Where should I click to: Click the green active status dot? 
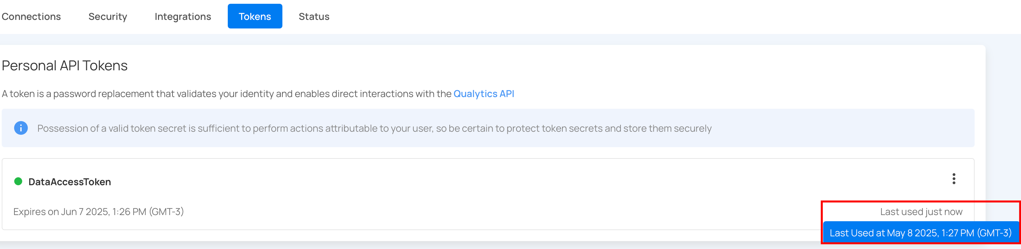[x=18, y=181]
